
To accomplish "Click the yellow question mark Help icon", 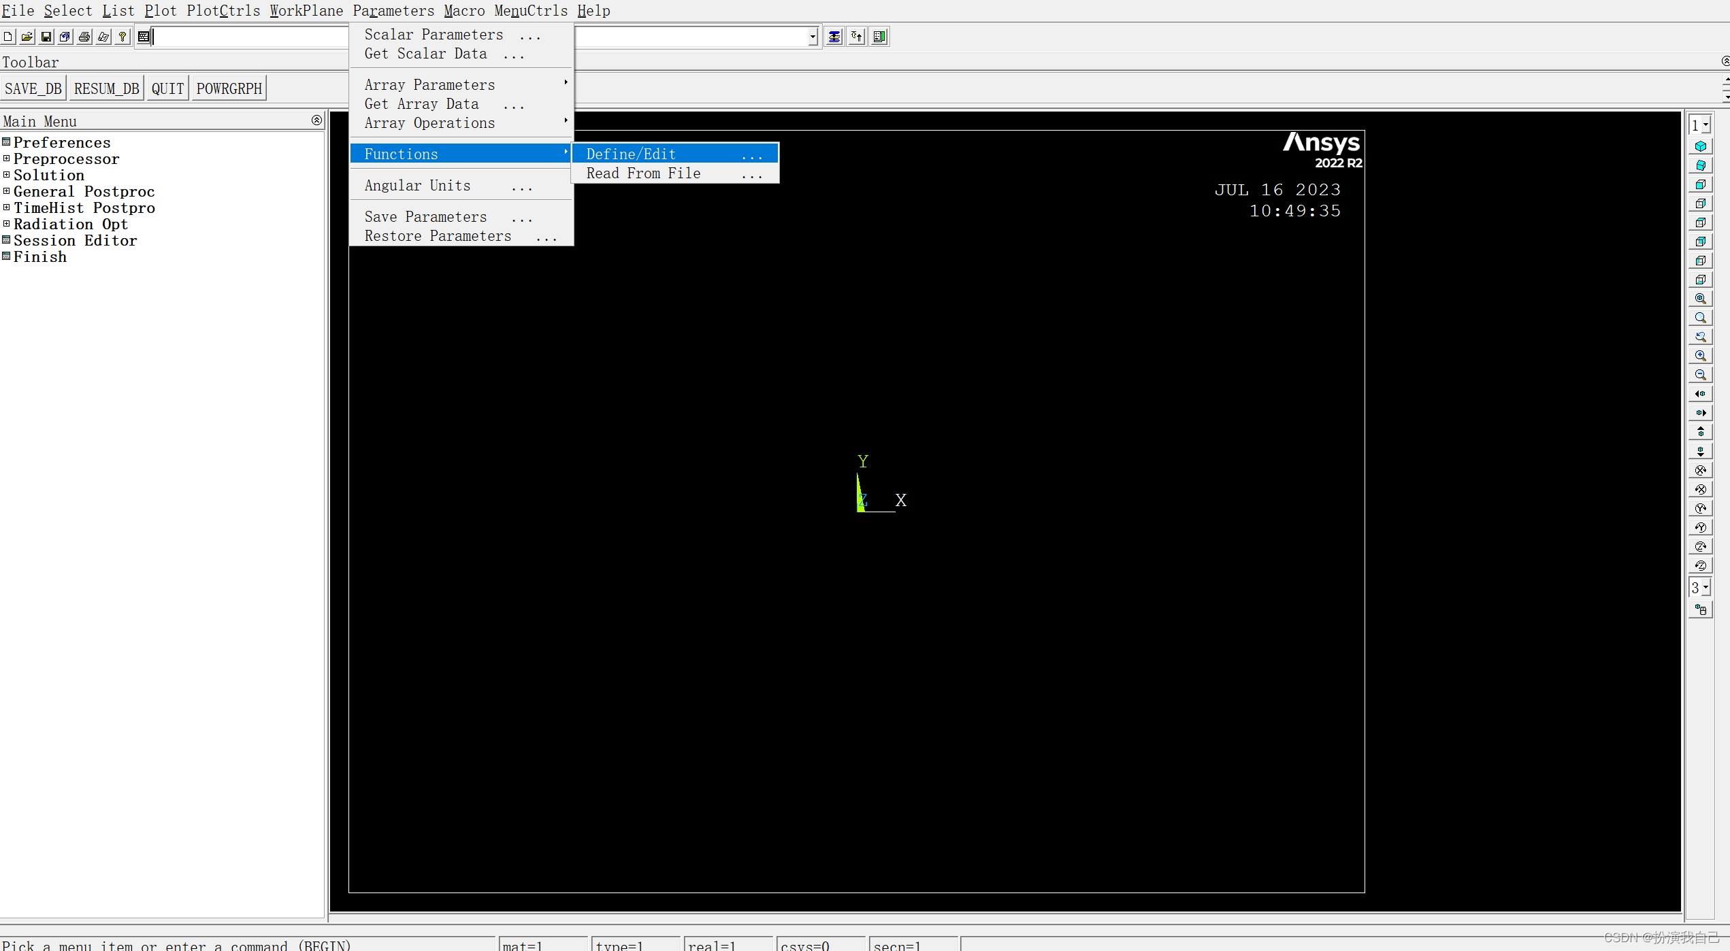I will pyautogui.click(x=123, y=37).
